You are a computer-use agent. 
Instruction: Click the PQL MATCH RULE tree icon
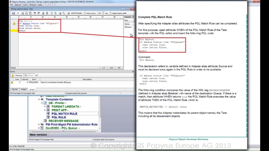[48, 114]
